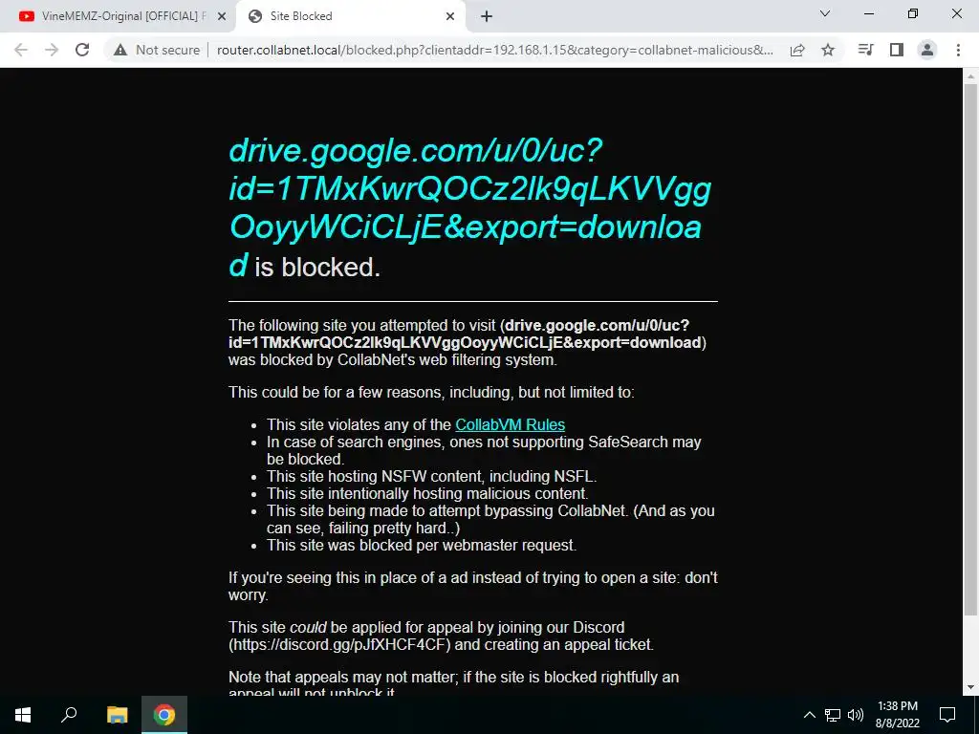Go forward to the next page
This screenshot has height=734, width=979.
[x=52, y=50]
